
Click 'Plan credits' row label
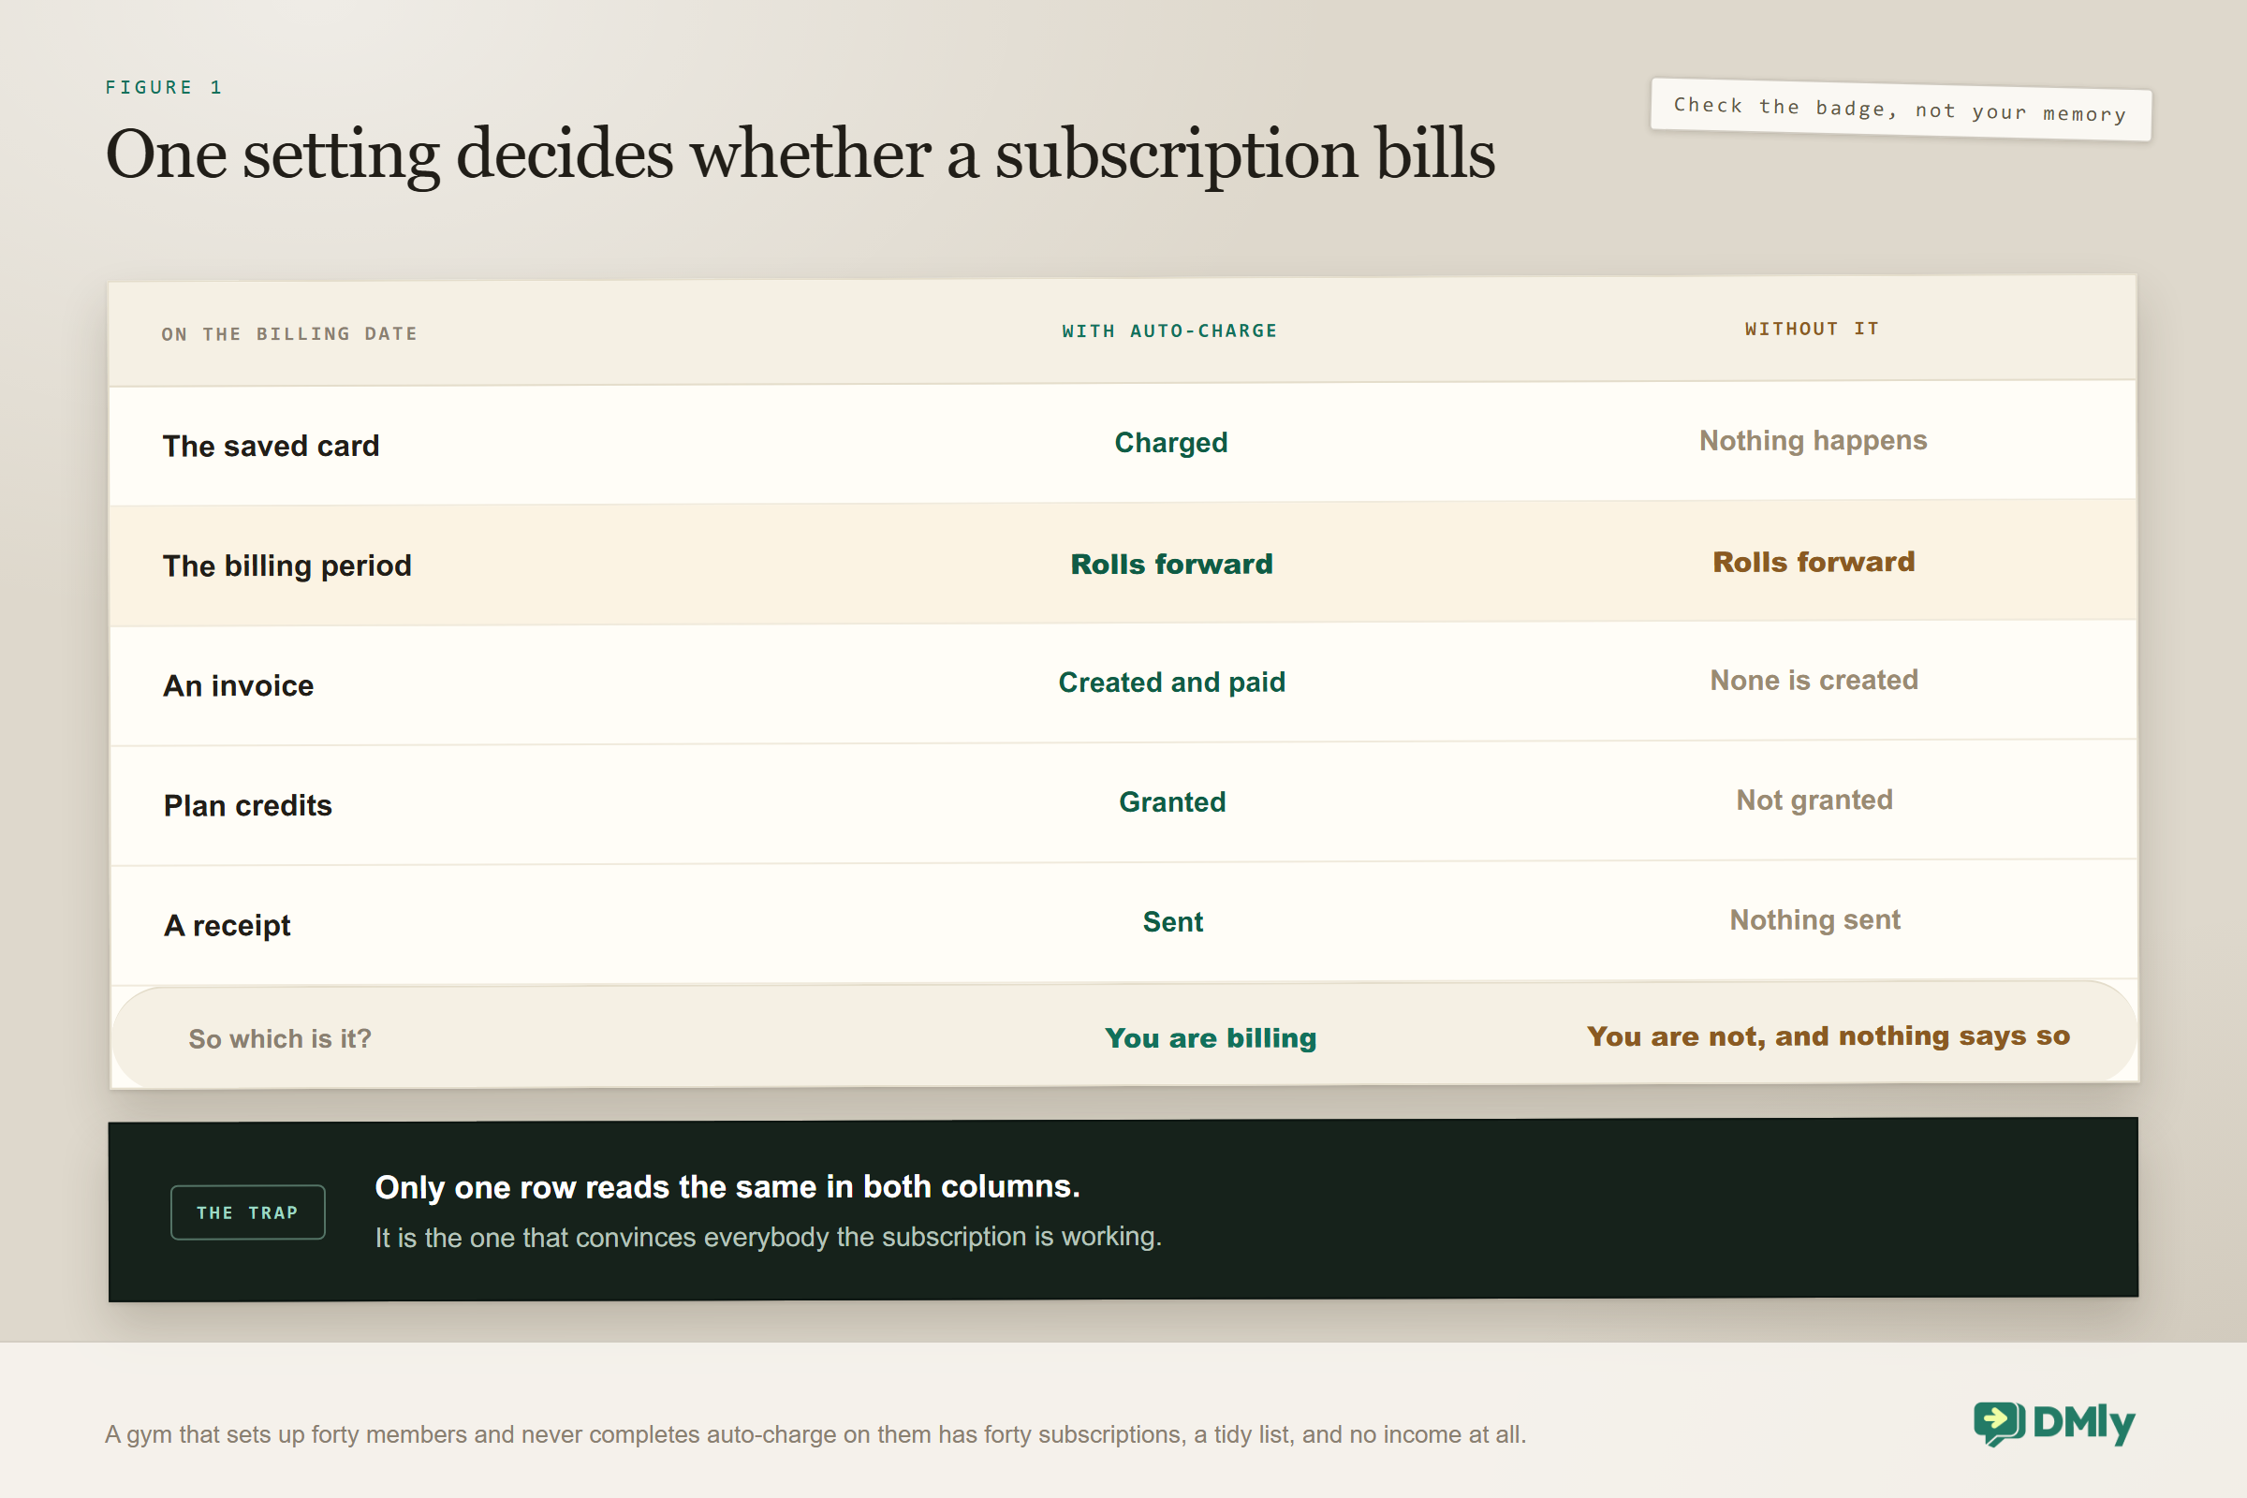tap(248, 805)
